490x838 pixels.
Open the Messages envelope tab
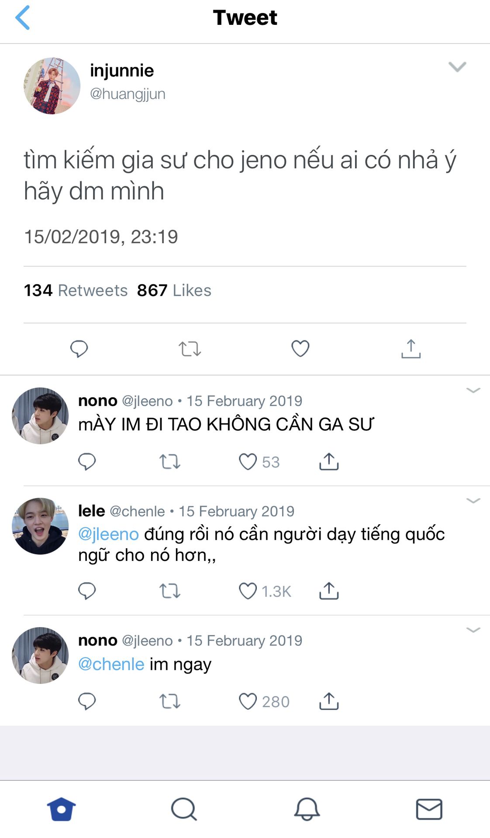pyautogui.click(x=429, y=809)
